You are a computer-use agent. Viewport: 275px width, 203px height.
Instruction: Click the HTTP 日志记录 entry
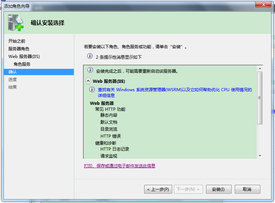point(115,149)
